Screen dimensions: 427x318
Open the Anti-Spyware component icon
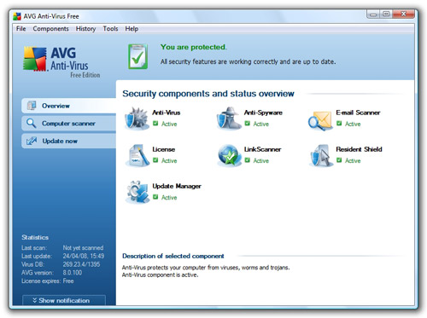point(229,119)
